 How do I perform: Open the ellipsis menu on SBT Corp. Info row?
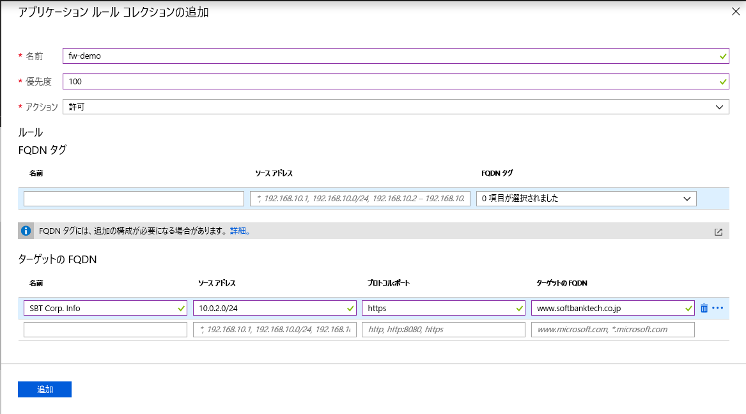click(x=717, y=308)
